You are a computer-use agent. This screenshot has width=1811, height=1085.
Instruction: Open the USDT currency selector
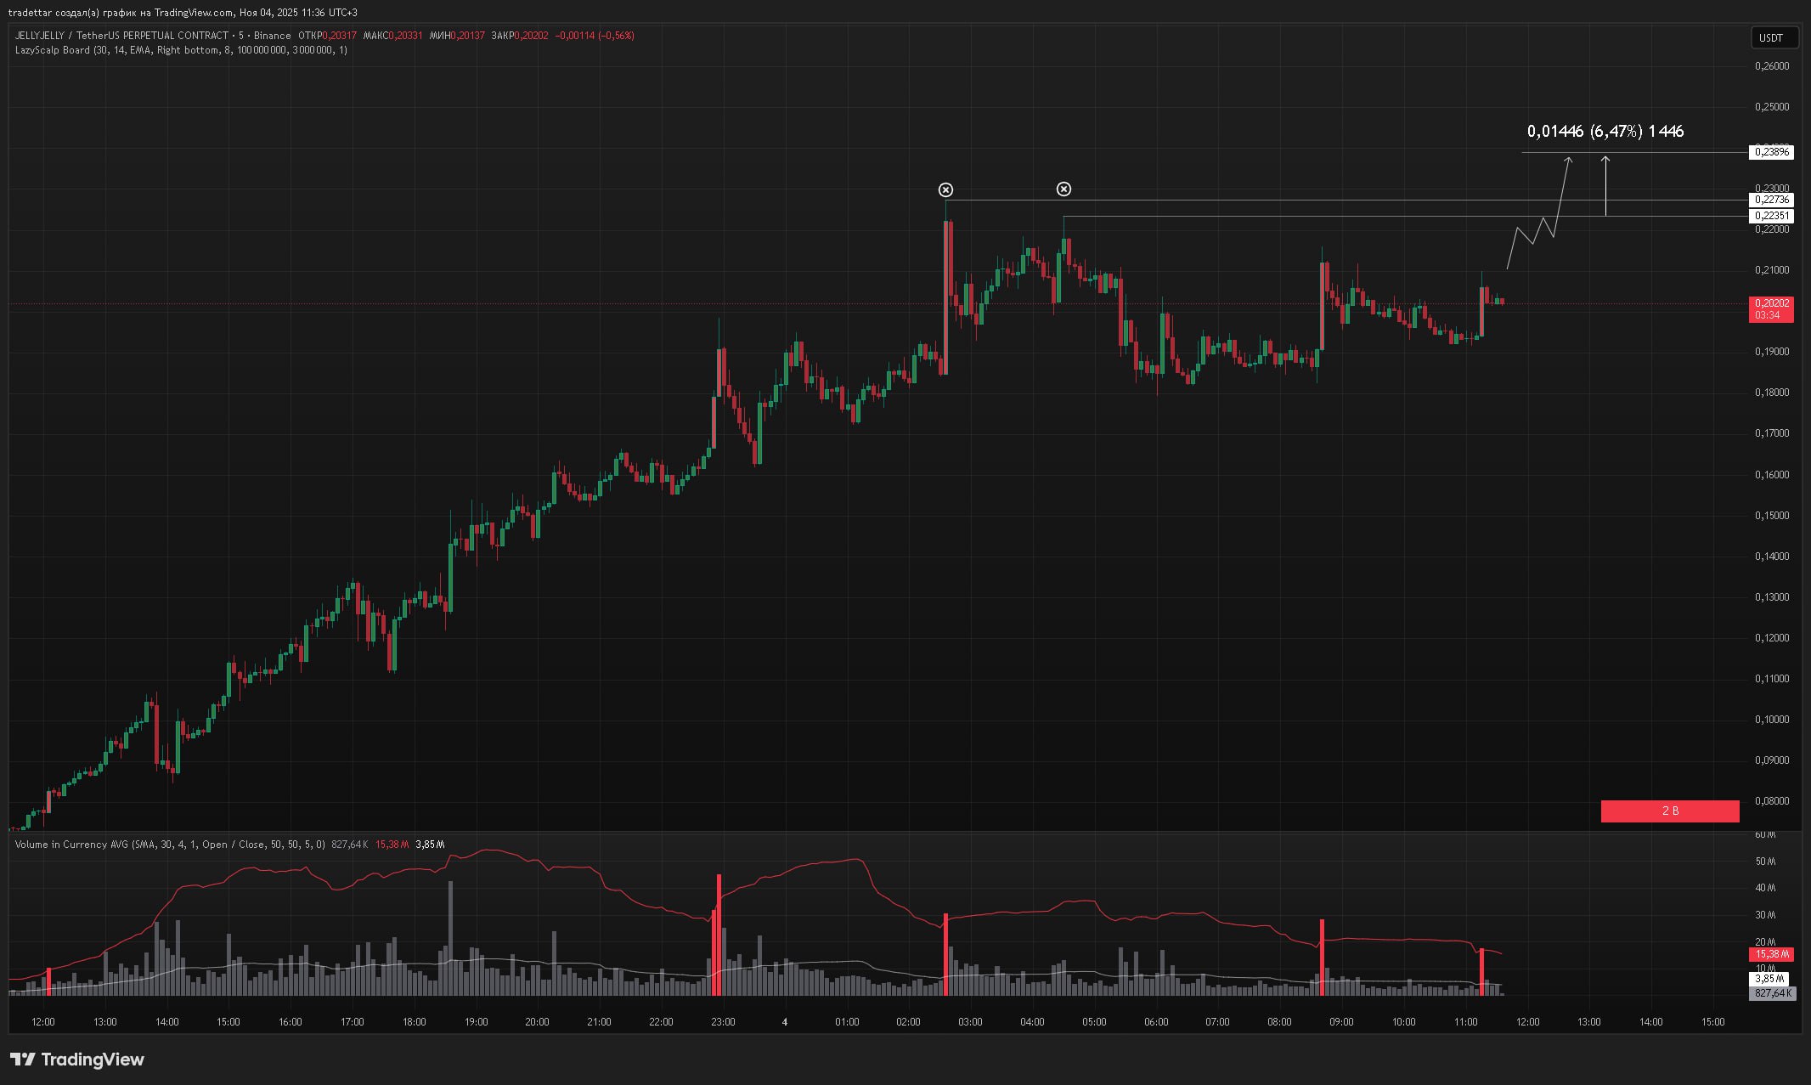(1774, 37)
